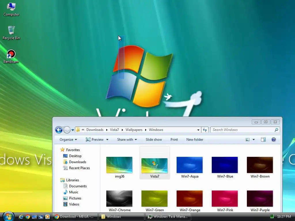Screen dimensions: 295x221
Task: Click the Vista7 breadcrumb in address bar
Action: pyautogui.click(x=114, y=130)
